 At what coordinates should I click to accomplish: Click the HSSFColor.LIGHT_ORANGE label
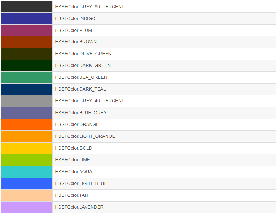[x=85, y=136]
